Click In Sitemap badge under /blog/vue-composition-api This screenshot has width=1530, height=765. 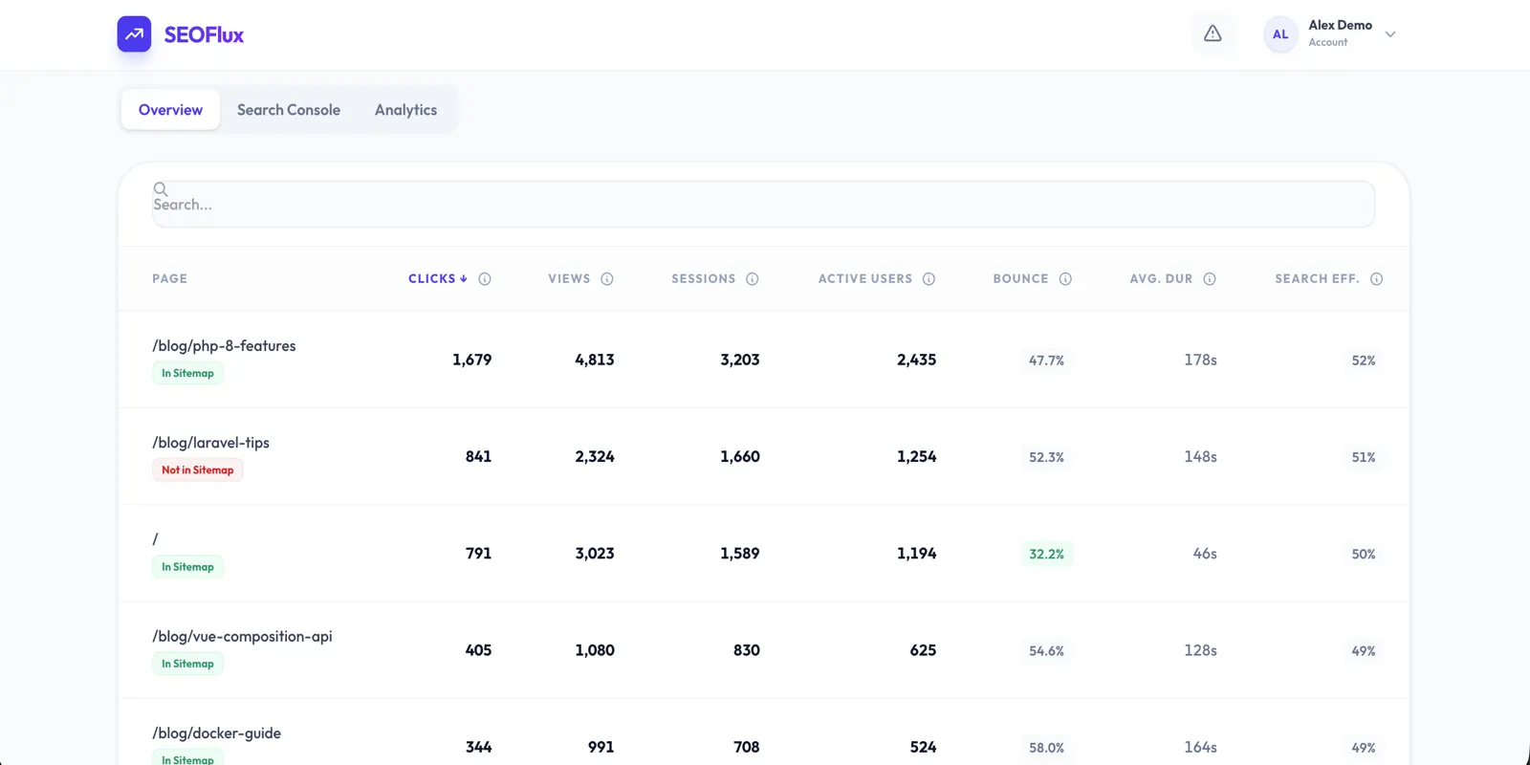click(187, 664)
